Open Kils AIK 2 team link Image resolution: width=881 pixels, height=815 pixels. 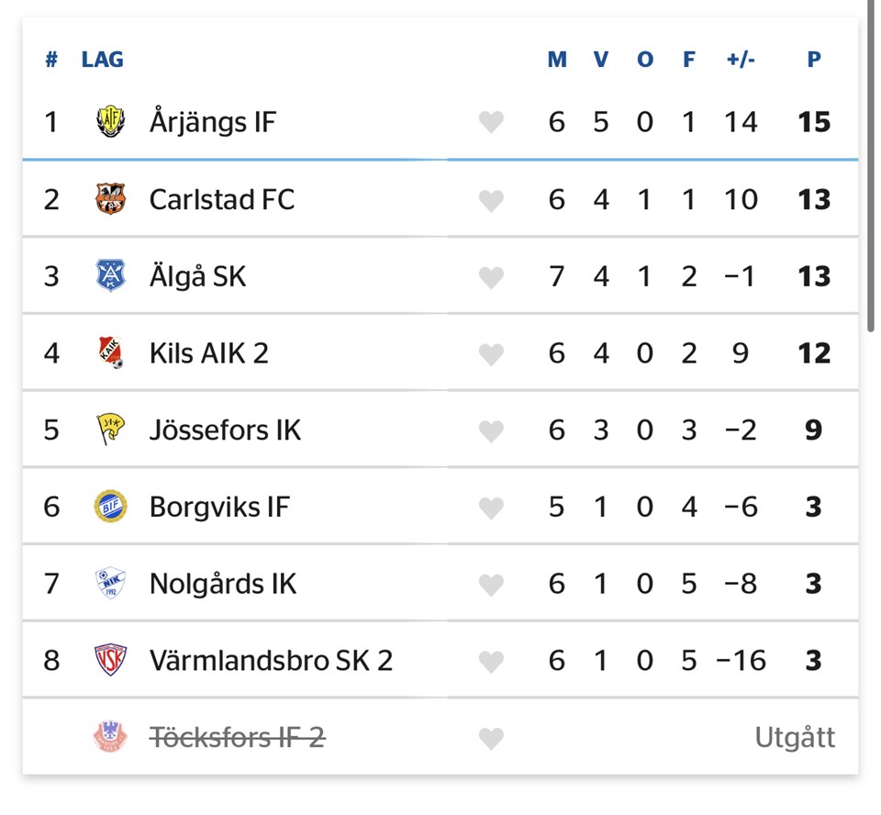click(x=209, y=353)
